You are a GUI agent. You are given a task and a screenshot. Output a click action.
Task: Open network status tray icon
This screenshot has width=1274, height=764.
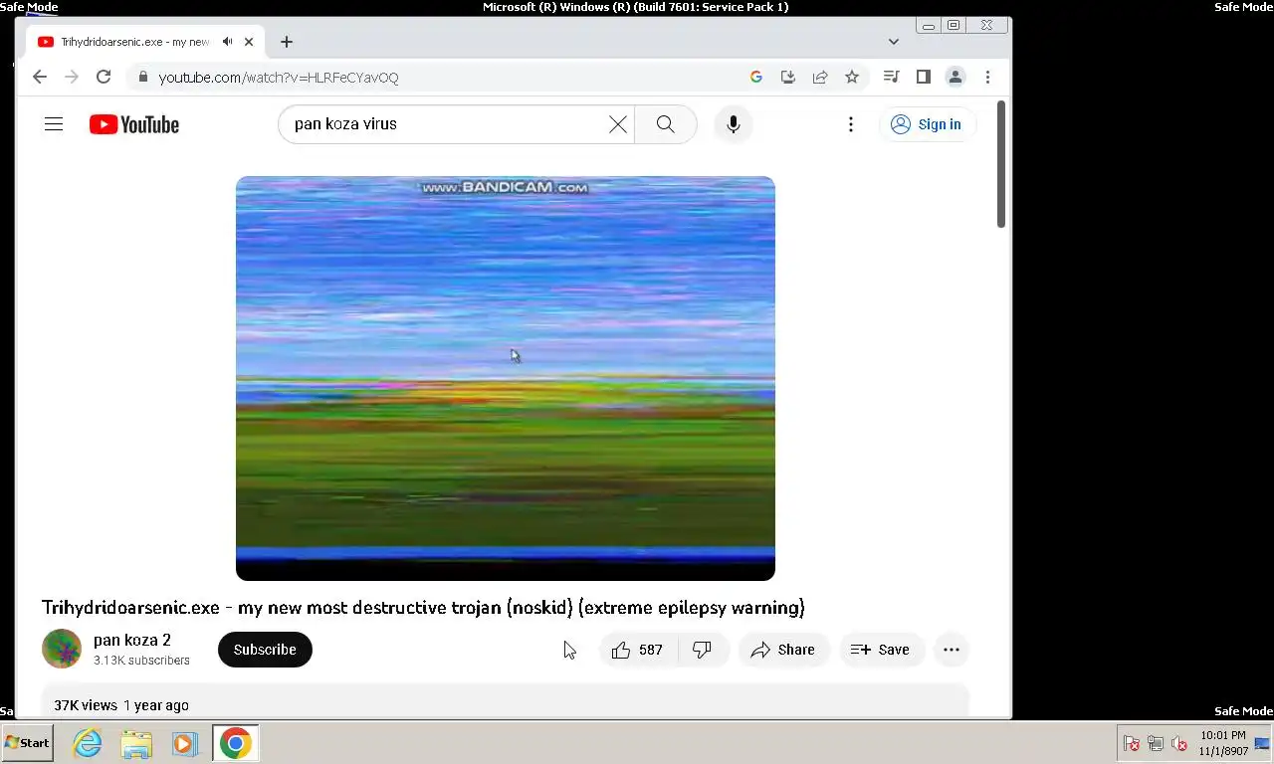coord(1156,743)
